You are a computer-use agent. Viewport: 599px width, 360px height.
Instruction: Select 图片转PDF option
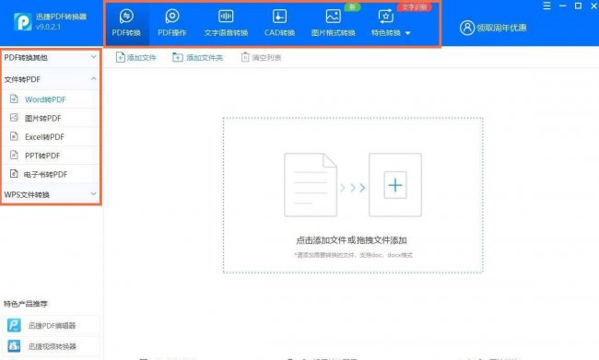pyautogui.click(x=51, y=118)
